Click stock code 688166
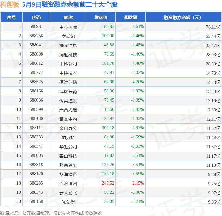The height and width of the screenshot is (216, 222). (x=36, y=91)
